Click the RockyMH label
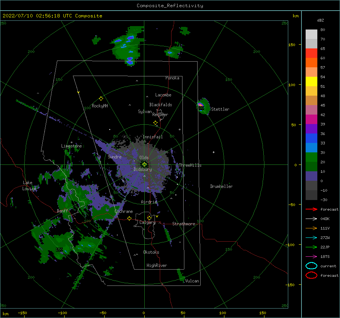 pos(100,106)
